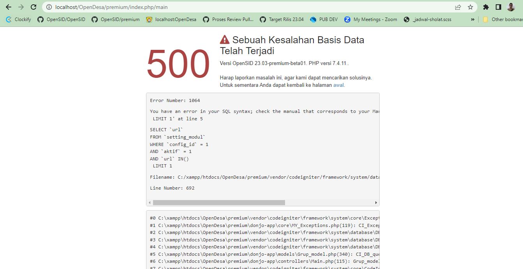Viewport: 523px width, 269px height.
Task: Open the _jadwal-sholat.scss bookmark
Action: pos(428,19)
